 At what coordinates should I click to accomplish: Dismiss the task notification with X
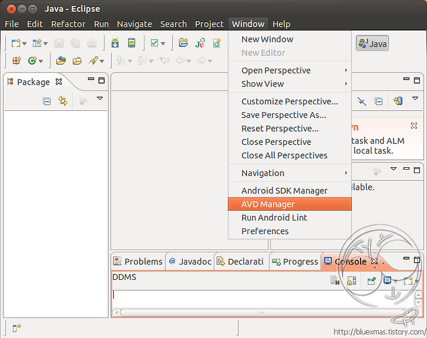click(x=414, y=126)
